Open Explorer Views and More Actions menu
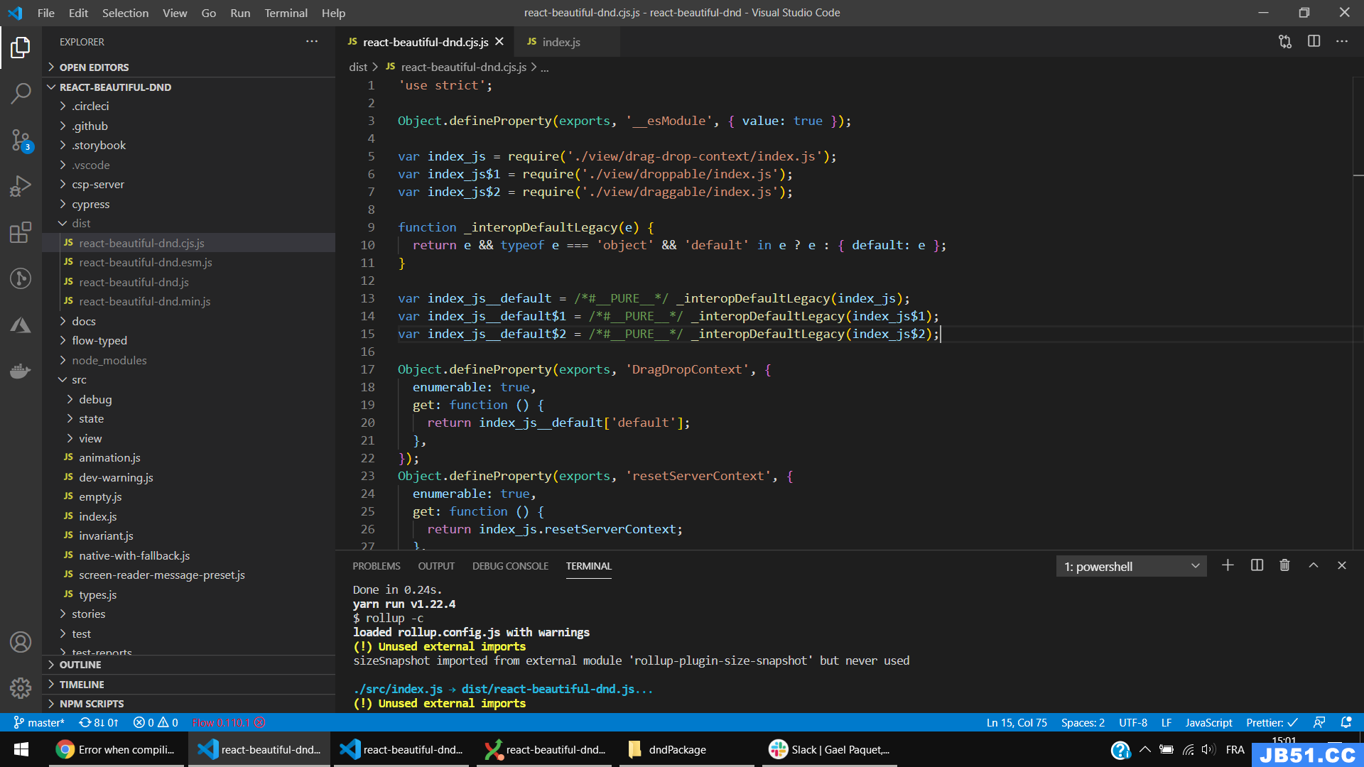The image size is (1364, 767). coord(312,42)
